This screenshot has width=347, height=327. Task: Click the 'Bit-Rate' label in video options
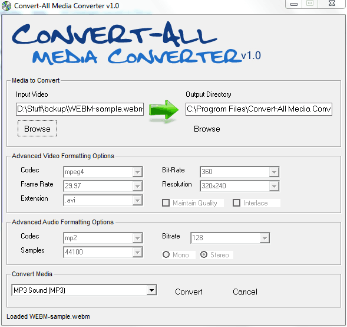click(x=173, y=170)
